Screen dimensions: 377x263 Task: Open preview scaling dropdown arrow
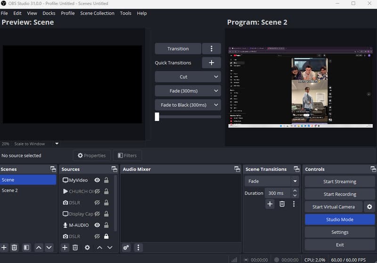57,144
